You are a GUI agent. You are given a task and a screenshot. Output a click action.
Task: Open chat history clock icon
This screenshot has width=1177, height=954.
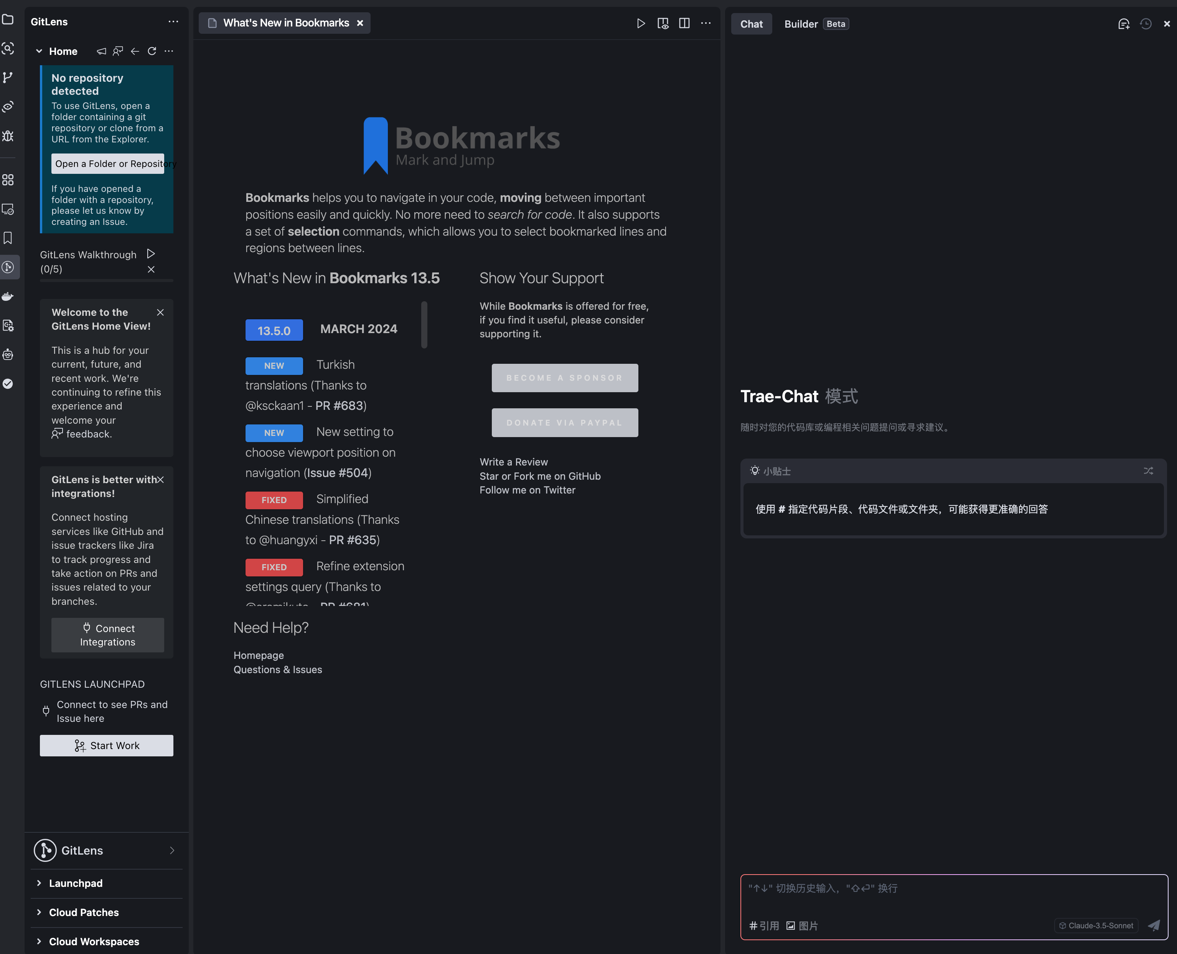tap(1146, 24)
